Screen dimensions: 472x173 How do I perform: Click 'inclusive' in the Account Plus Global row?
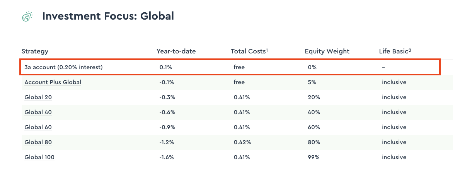[394, 82]
